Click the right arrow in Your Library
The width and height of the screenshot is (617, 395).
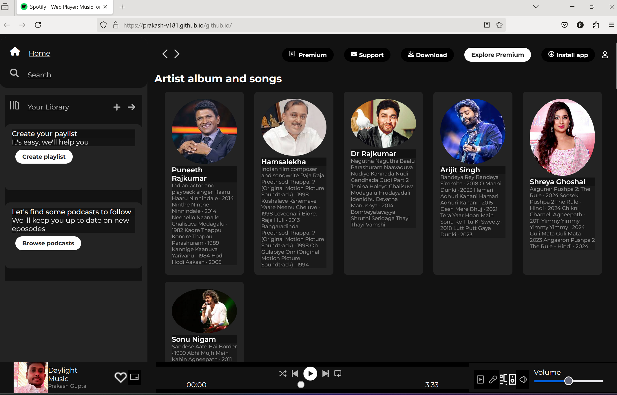(x=132, y=107)
